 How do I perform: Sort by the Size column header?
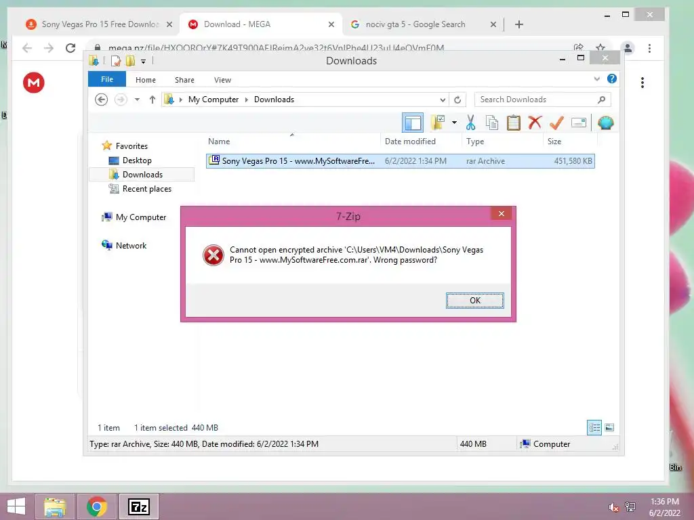554,142
